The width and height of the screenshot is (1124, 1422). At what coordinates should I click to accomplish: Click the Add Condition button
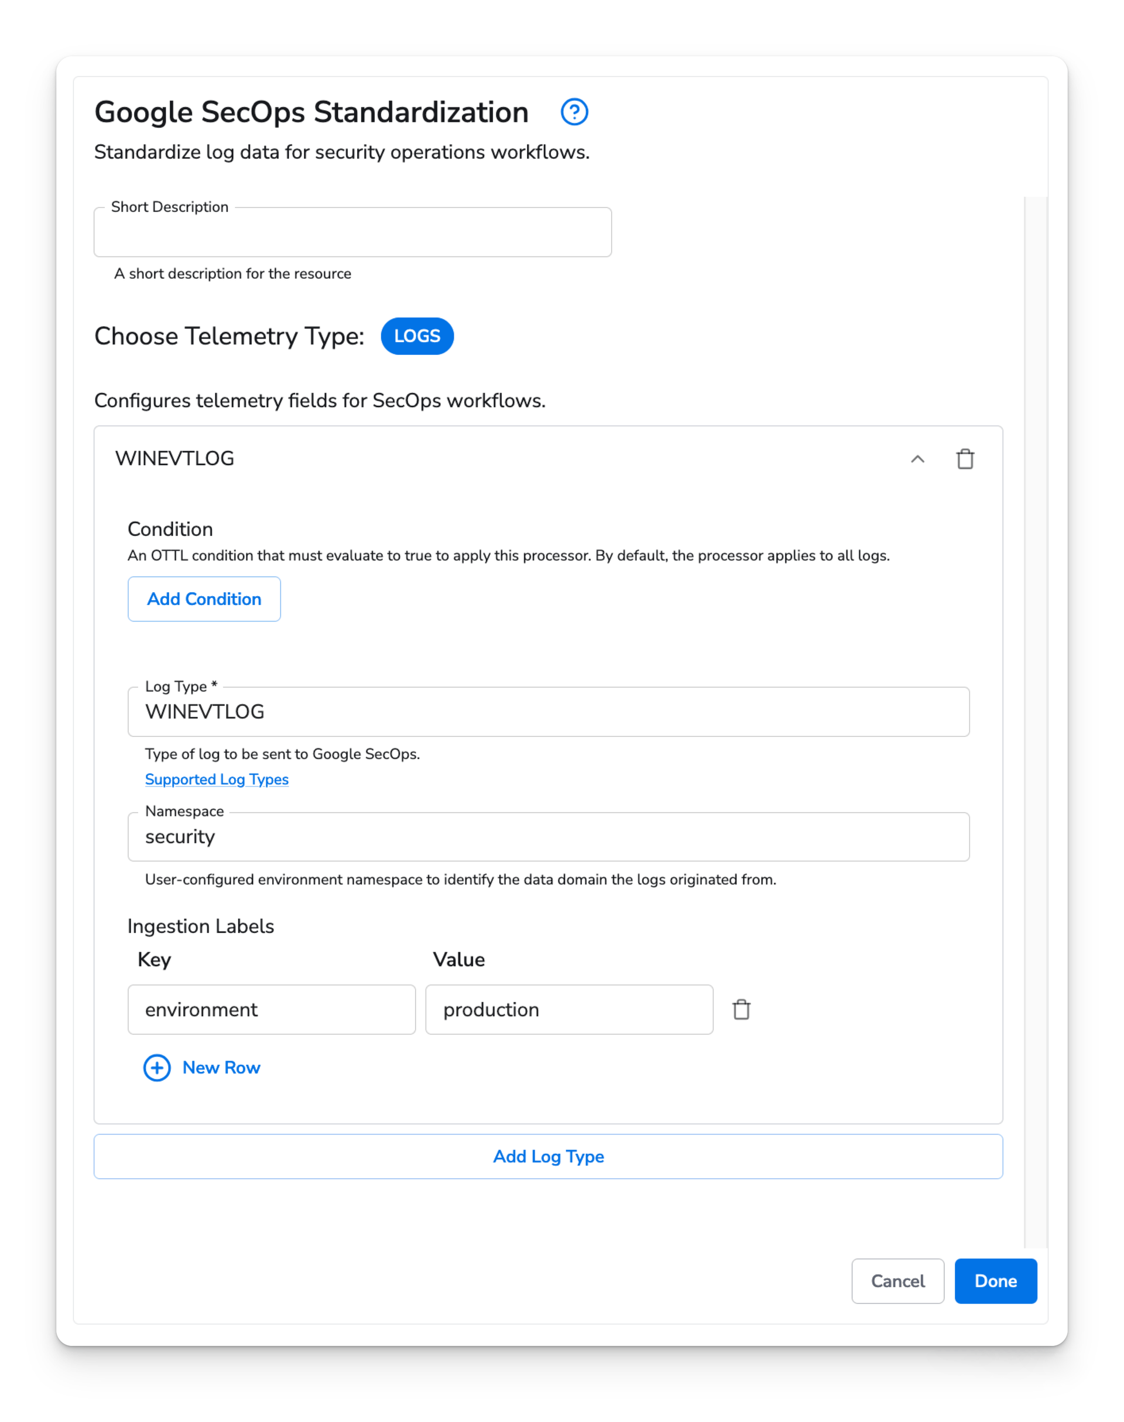point(204,599)
